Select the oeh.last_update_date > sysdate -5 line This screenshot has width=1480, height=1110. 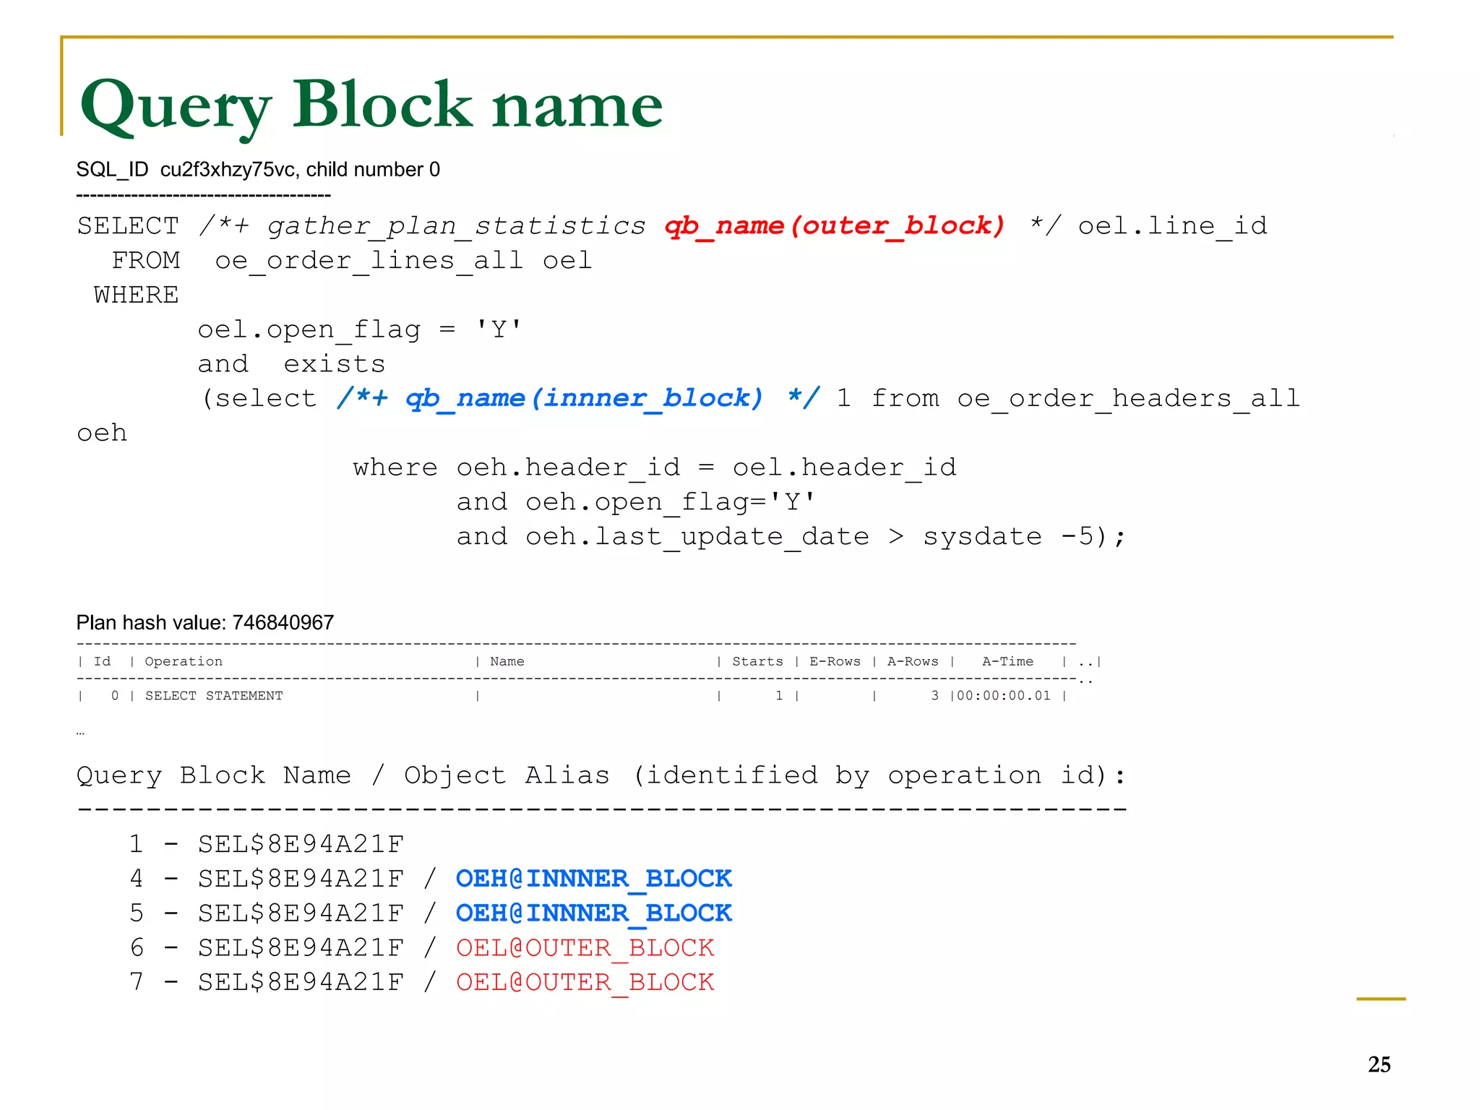791,537
